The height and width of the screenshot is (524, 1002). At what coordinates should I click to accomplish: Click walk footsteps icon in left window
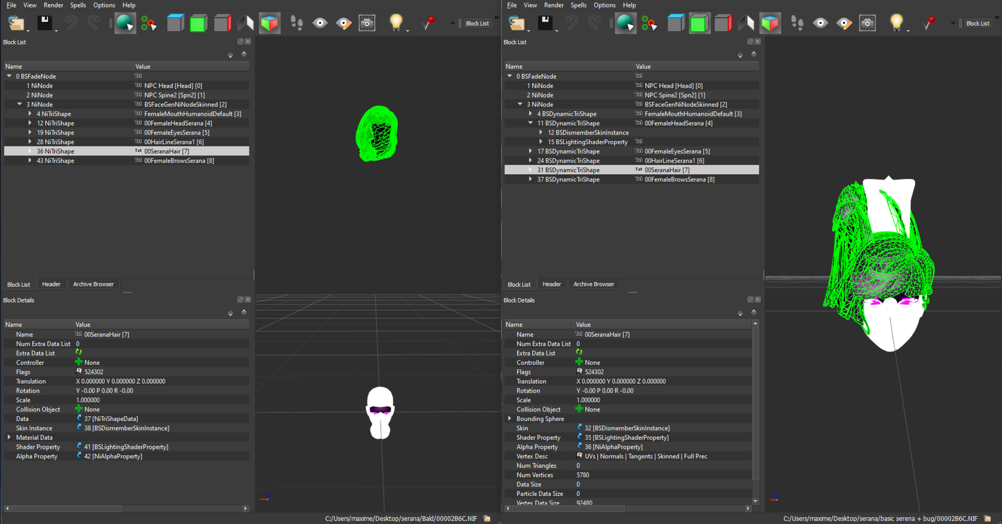click(296, 23)
